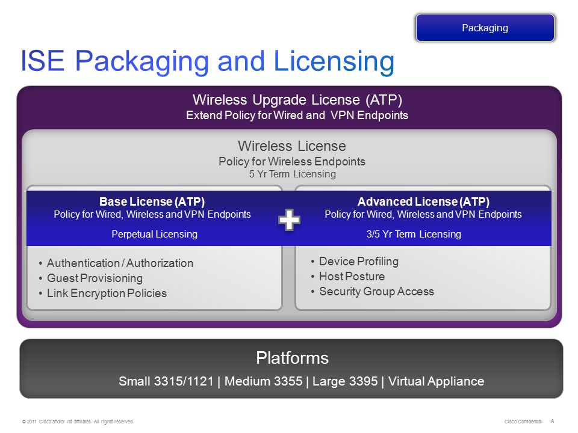
Task: Click the Packaging button
Action: coord(485,28)
